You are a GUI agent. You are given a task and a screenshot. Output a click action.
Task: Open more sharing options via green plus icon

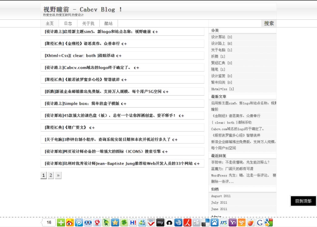tap(61, 222)
